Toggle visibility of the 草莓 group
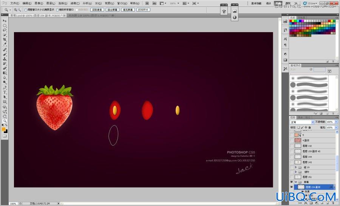This screenshot has width=340, height=206. pyautogui.click(x=291, y=182)
